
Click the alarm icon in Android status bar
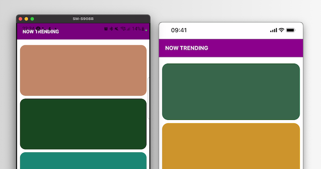106,29
